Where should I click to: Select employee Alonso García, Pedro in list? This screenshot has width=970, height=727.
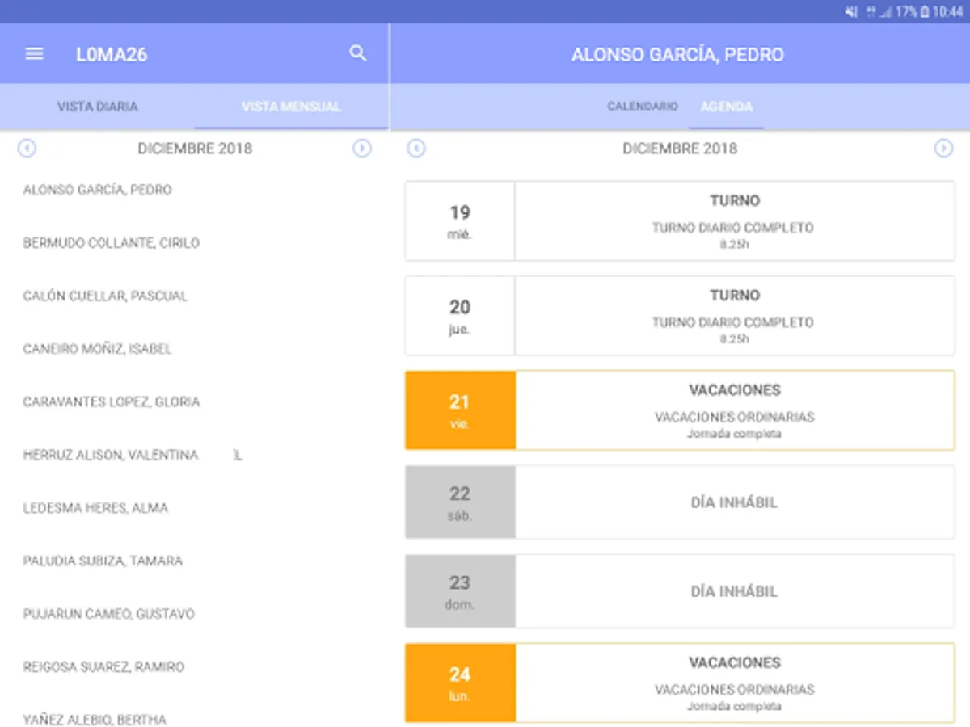pos(98,191)
